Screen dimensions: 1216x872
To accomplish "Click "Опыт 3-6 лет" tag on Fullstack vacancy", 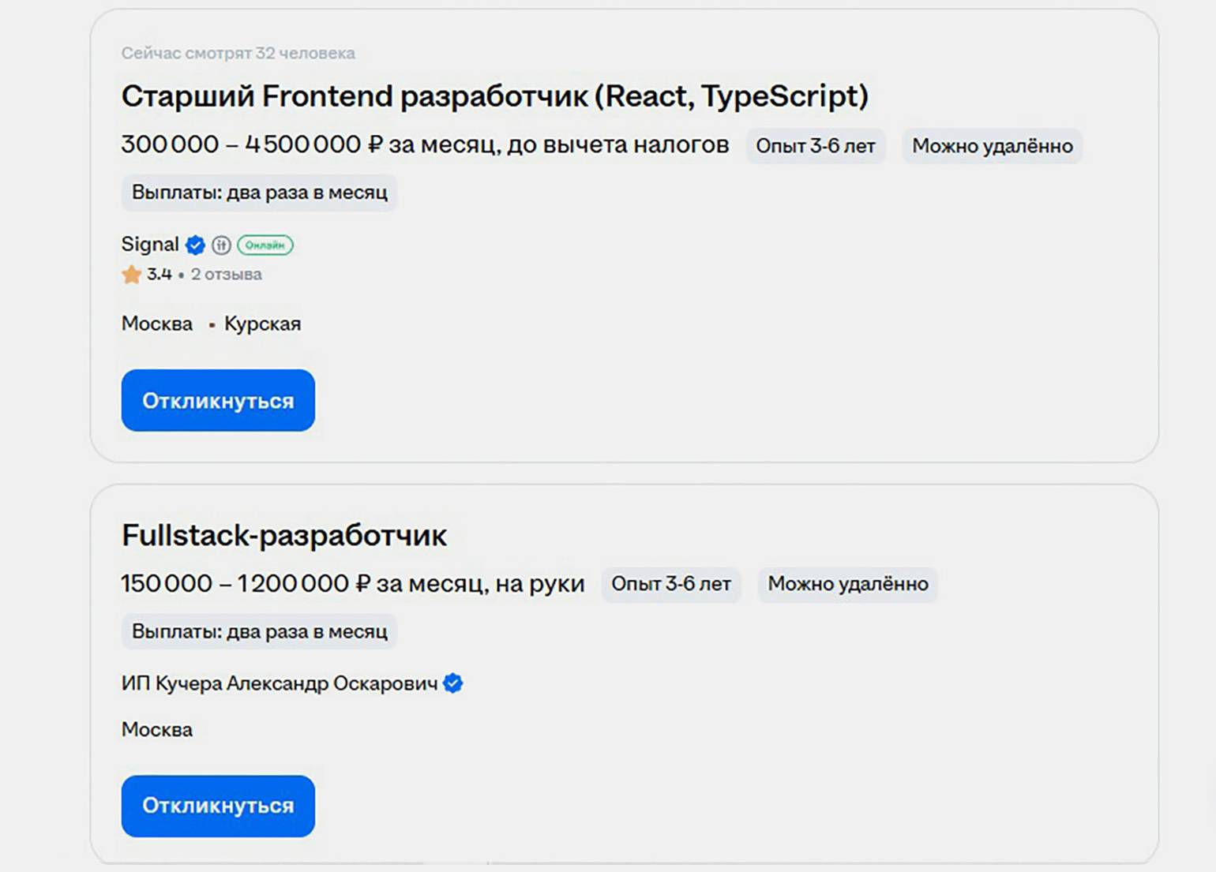I will [x=670, y=584].
